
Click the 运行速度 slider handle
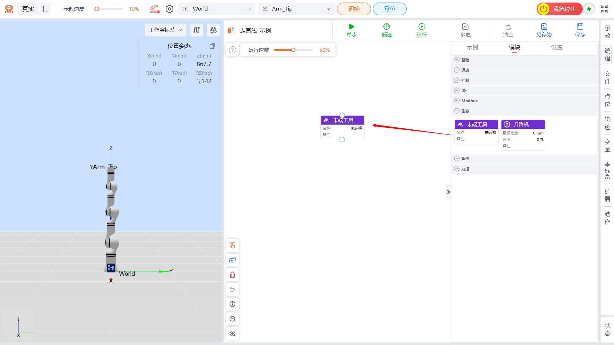(293, 50)
